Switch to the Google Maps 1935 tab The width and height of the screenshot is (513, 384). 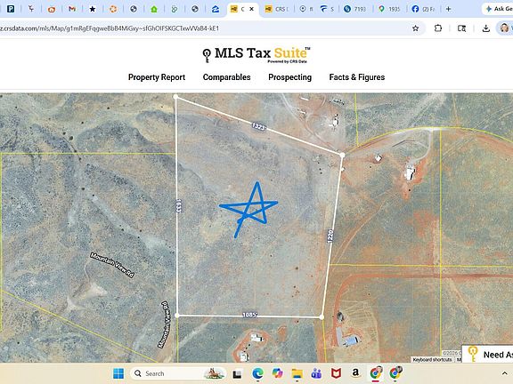[x=389, y=9]
